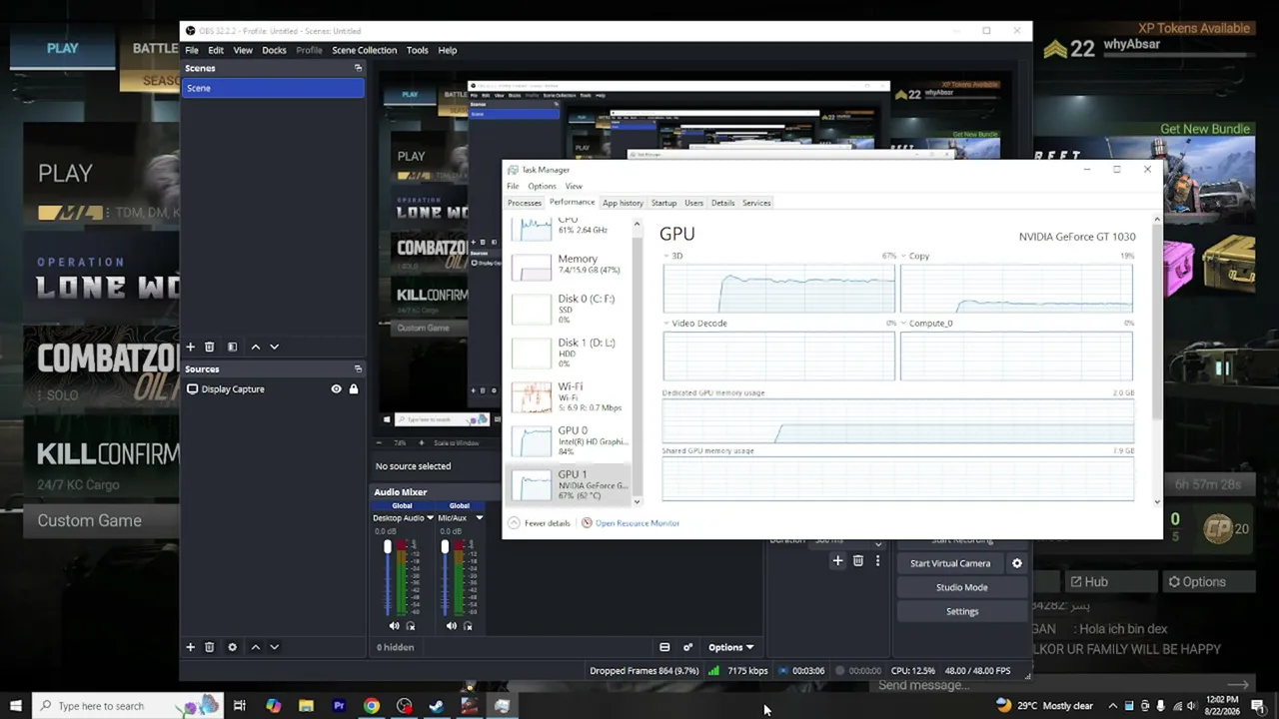The width and height of the screenshot is (1279, 719).
Task: Toggle OBS Studio Mode
Action: point(961,587)
